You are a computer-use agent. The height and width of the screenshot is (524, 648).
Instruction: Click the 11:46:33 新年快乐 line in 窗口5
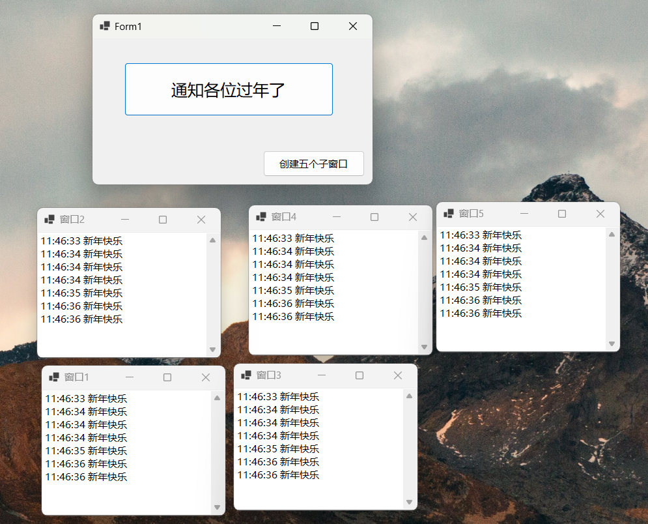[481, 235]
